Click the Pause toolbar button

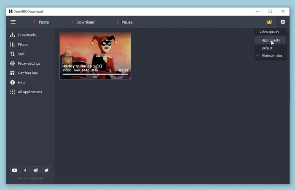(x=125, y=22)
